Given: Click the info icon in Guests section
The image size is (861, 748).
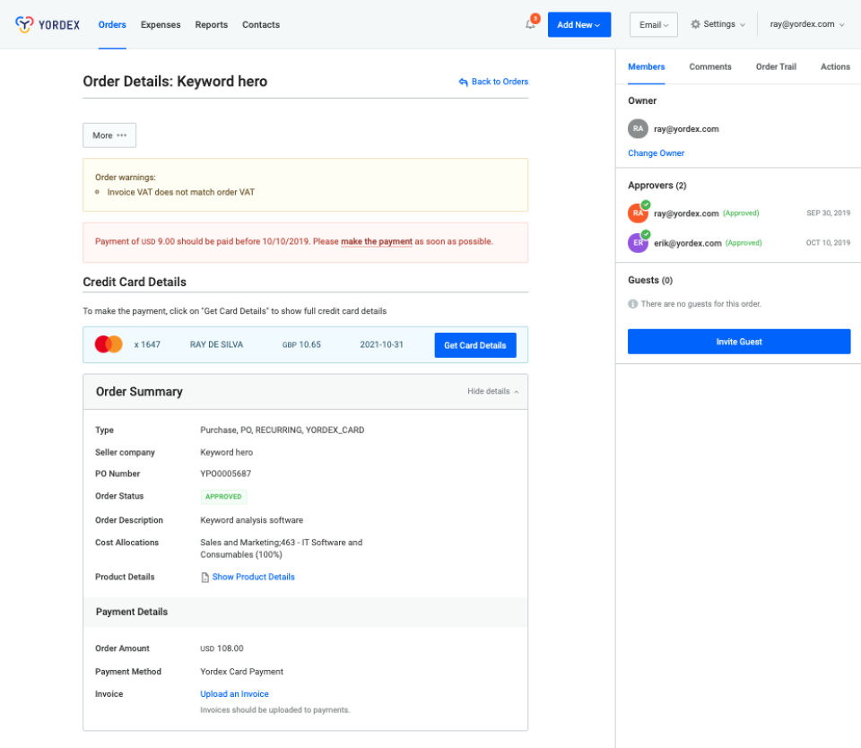Looking at the screenshot, I should click(633, 304).
